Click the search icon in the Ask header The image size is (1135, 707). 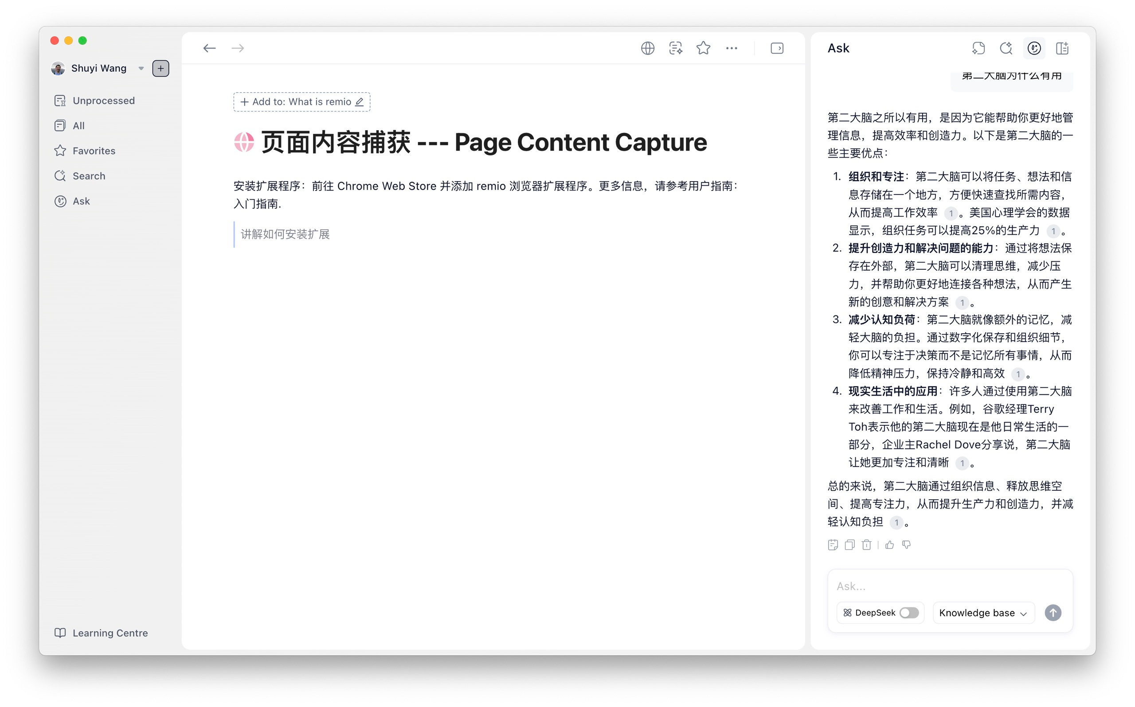point(1006,48)
